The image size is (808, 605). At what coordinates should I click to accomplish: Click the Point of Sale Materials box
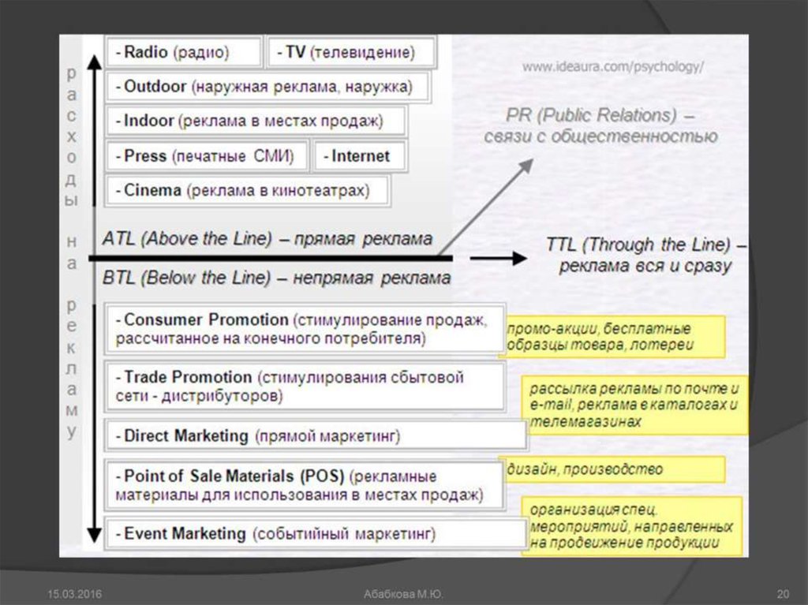(x=305, y=486)
